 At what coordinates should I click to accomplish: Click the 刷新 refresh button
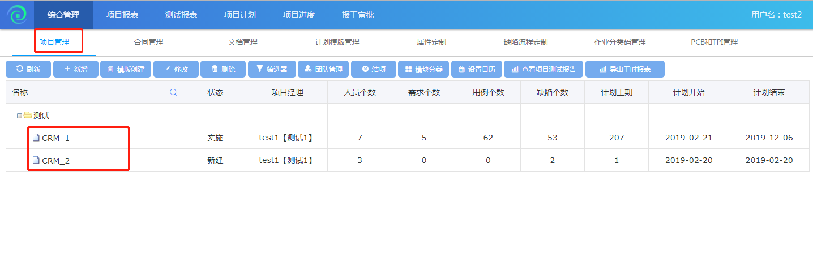[x=28, y=69]
